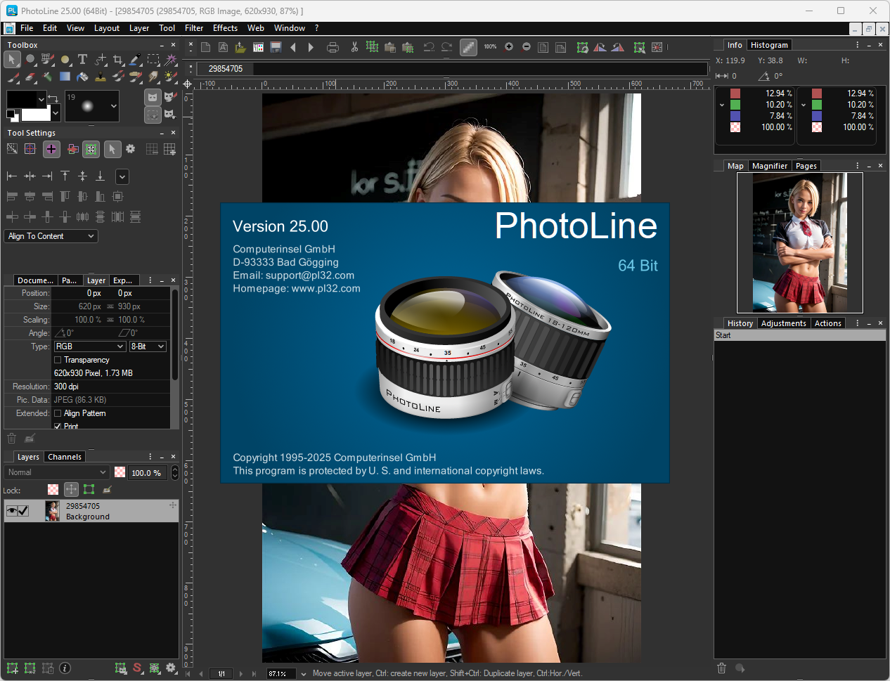Image resolution: width=890 pixels, height=681 pixels.
Task: Open the background color dropdown arrow
Action: point(56,112)
